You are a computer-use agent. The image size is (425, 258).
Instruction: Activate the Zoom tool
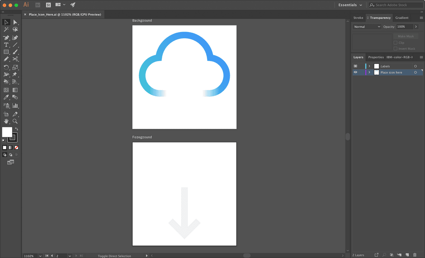tap(15, 121)
